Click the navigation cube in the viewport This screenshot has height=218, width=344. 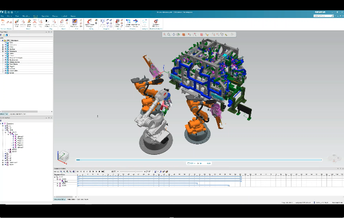pos(63,156)
